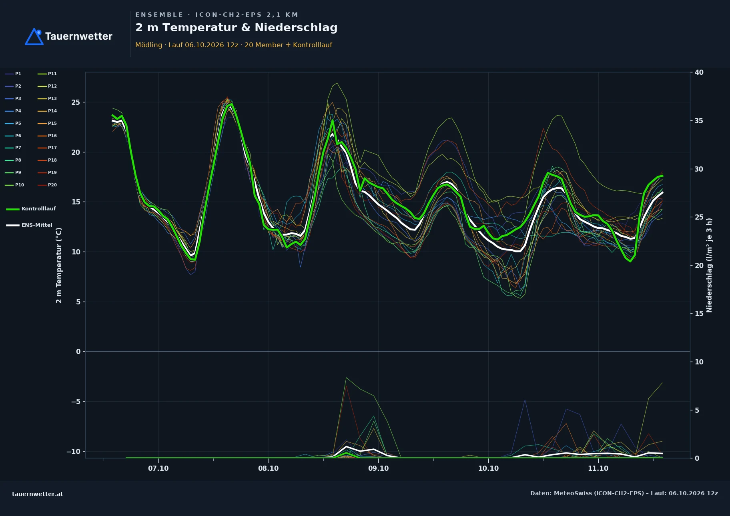730x516 pixels.
Task: Select legend entry P13
Action: click(x=47, y=98)
